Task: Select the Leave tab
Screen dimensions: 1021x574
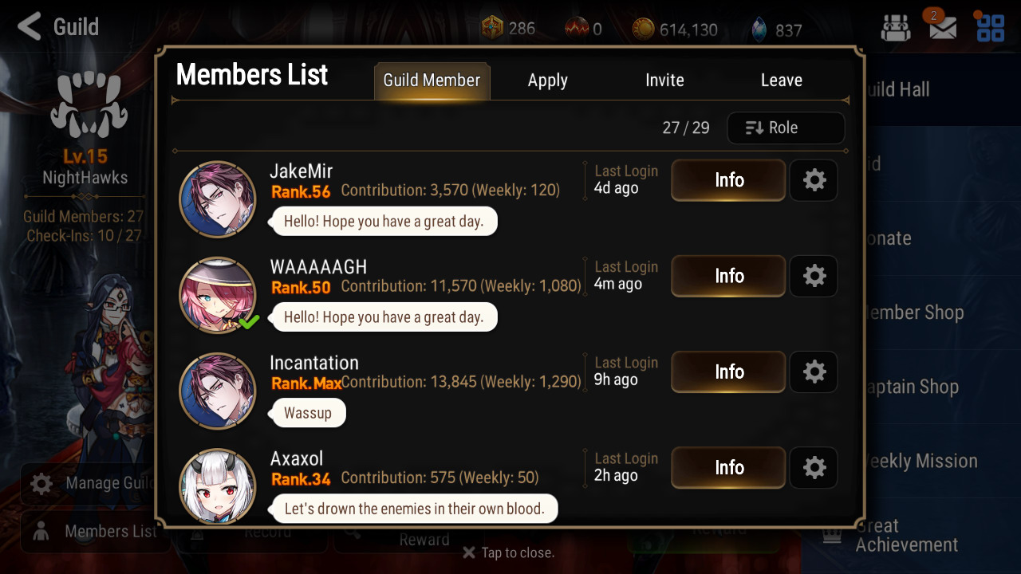Action: pyautogui.click(x=782, y=81)
